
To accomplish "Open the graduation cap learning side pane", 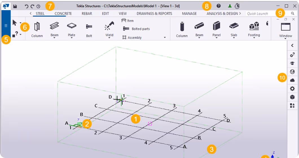I will [x=292, y=63].
